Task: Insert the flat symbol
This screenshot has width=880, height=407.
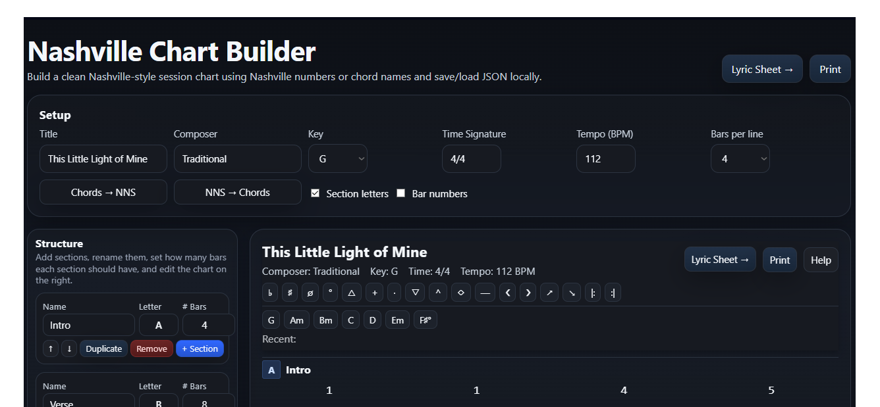Action: click(270, 293)
